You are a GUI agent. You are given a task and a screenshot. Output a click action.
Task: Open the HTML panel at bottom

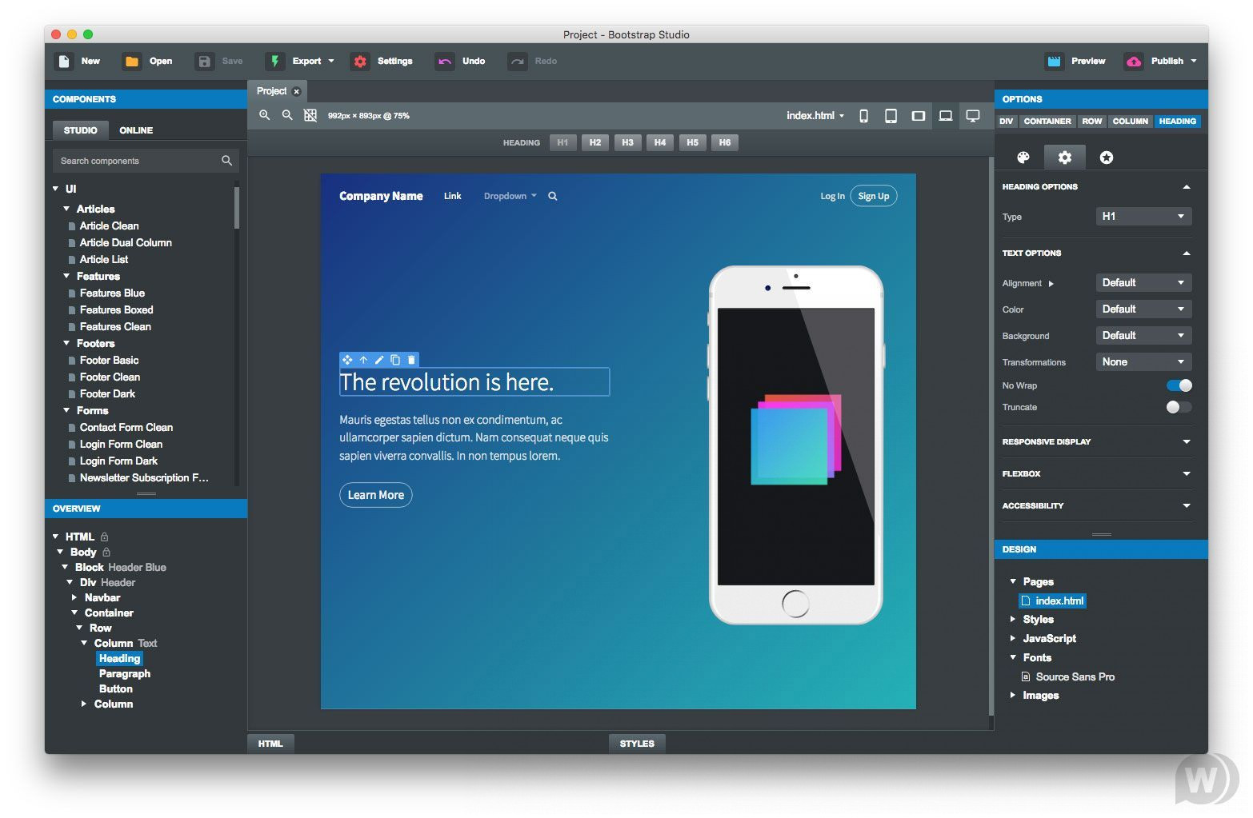(270, 744)
